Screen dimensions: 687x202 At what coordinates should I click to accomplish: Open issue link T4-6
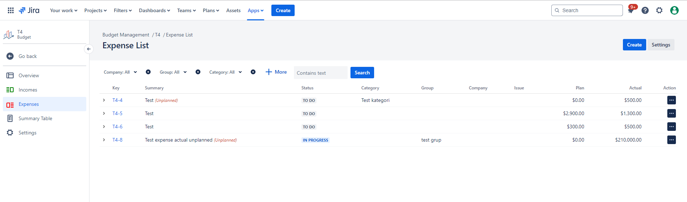point(117,127)
